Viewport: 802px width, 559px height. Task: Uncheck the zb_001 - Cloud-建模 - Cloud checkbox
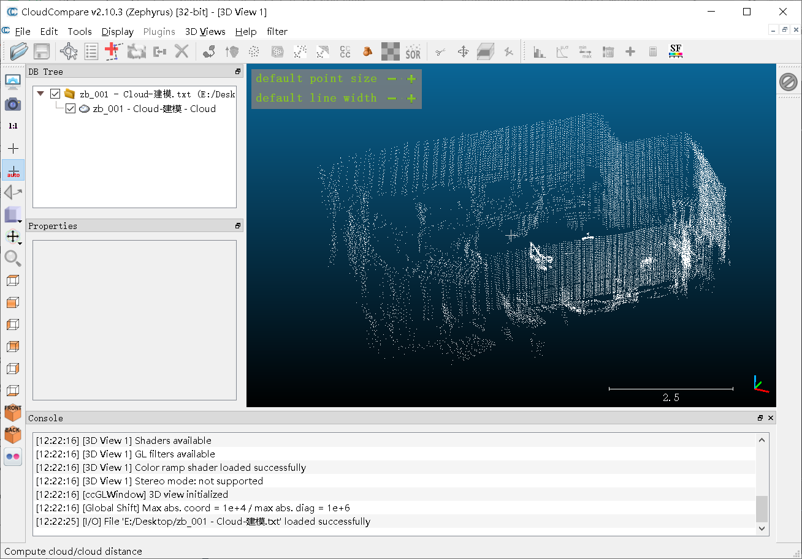[70, 108]
